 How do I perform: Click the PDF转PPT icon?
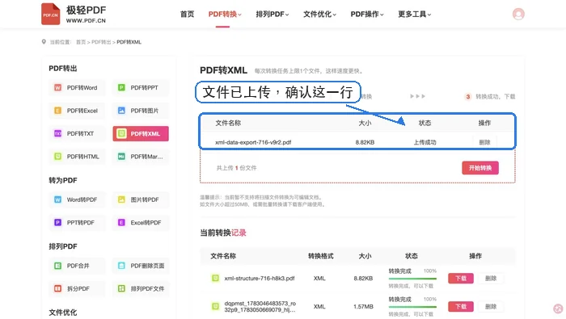coord(121,87)
